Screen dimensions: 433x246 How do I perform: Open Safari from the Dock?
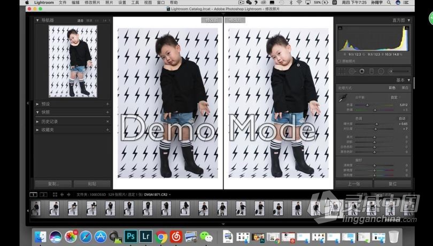(x=86, y=236)
